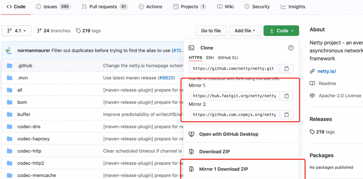Open the .github folder
The width and height of the screenshot is (363, 179).
(25, 66)
